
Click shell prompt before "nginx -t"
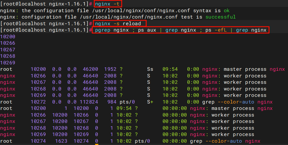pyautogui.click(x=46, y=4)
